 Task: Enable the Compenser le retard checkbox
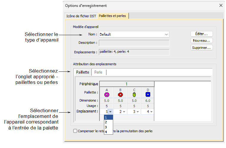(75, 131)
